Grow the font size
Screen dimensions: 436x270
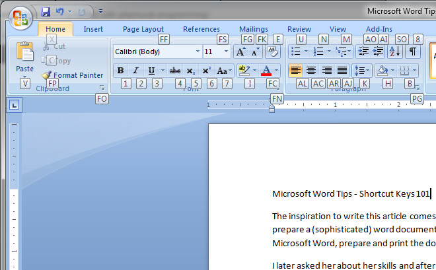tap(241, 51)
